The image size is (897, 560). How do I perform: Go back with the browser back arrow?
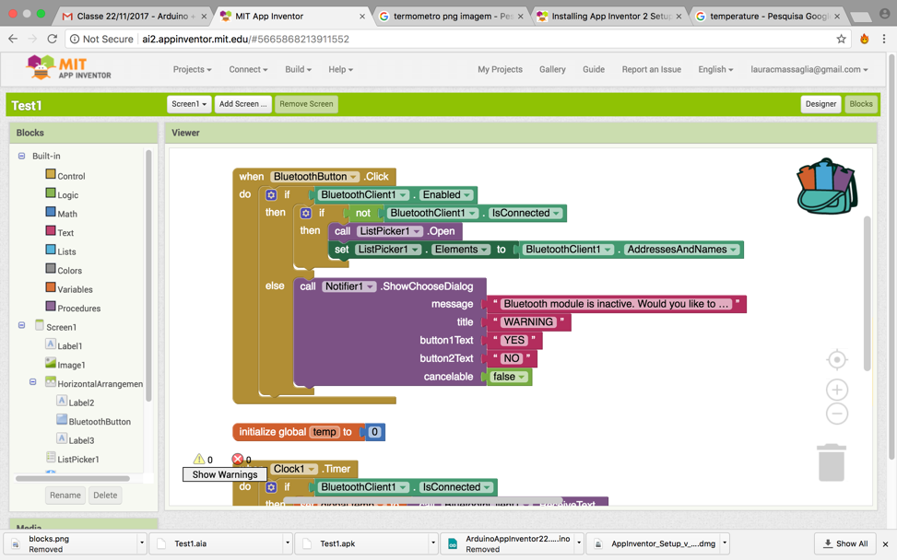(x=13, y=39)
